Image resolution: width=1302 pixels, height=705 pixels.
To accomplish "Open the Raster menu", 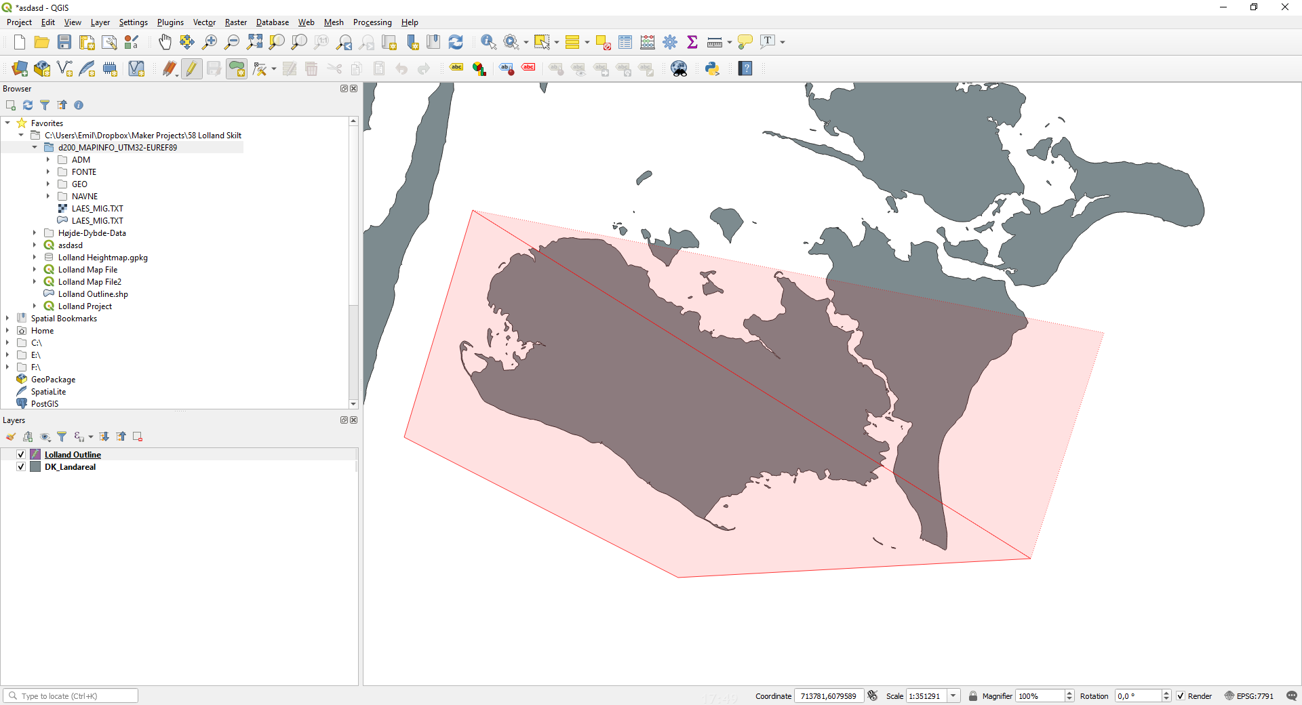I will [x=236, y=22].
